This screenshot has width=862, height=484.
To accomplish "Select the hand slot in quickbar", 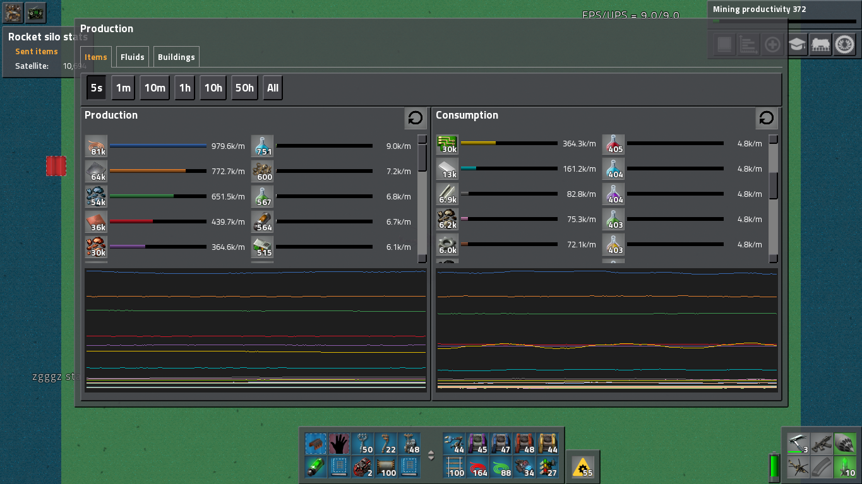I will coord(340,443).
